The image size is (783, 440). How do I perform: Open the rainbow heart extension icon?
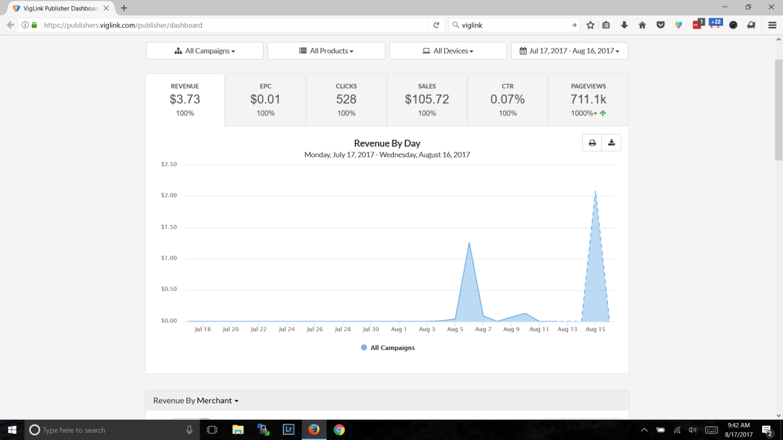(679, 25)
